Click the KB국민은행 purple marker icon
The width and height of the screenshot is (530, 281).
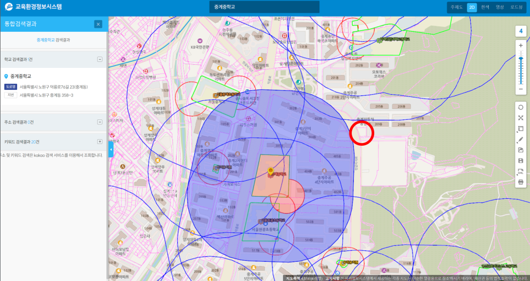(200, 41)
